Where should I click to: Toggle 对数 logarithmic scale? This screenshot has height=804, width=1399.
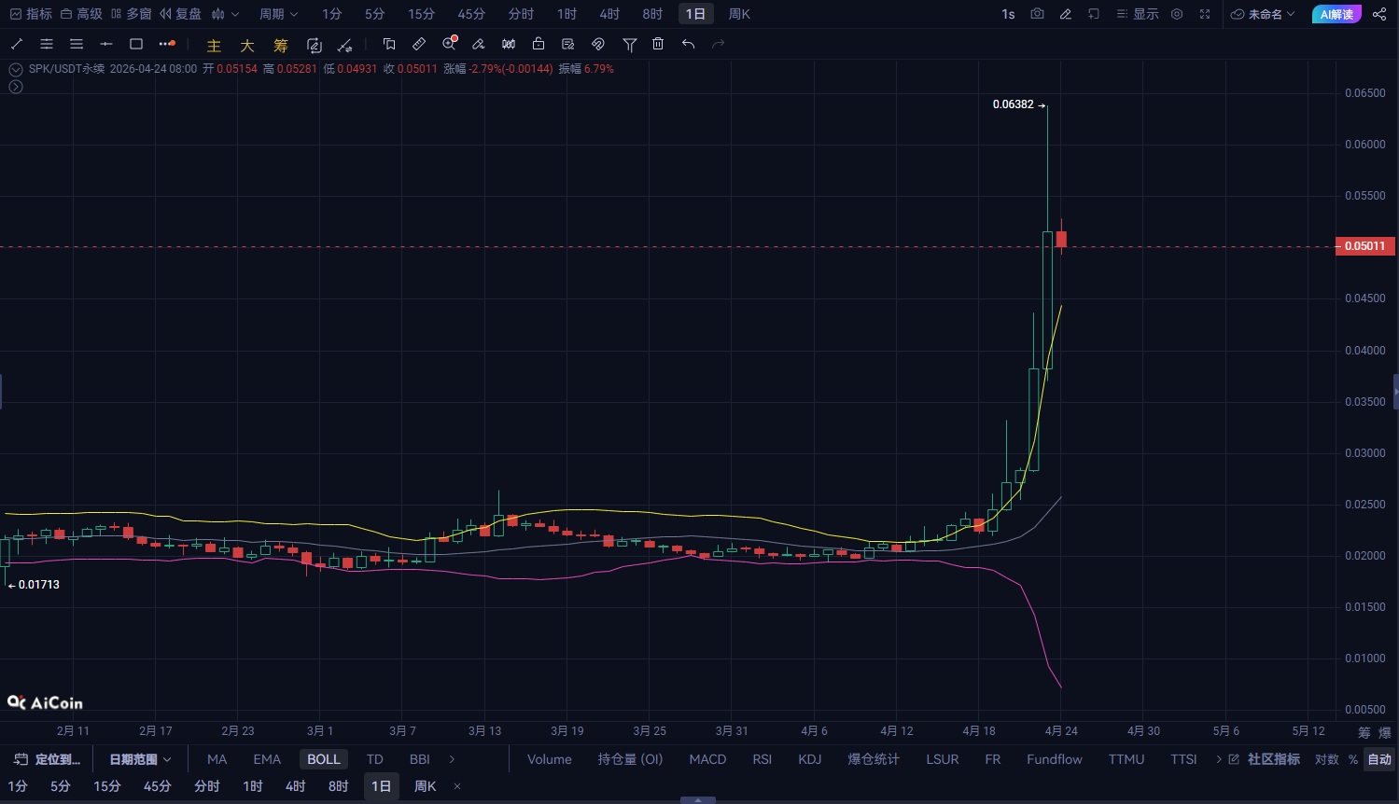1327,759
